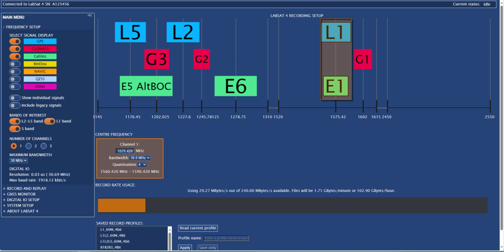This screenshot has height=252, width=504.
Task: Select L1L2L5_60M_4bit saved profile
Action: 115,241
